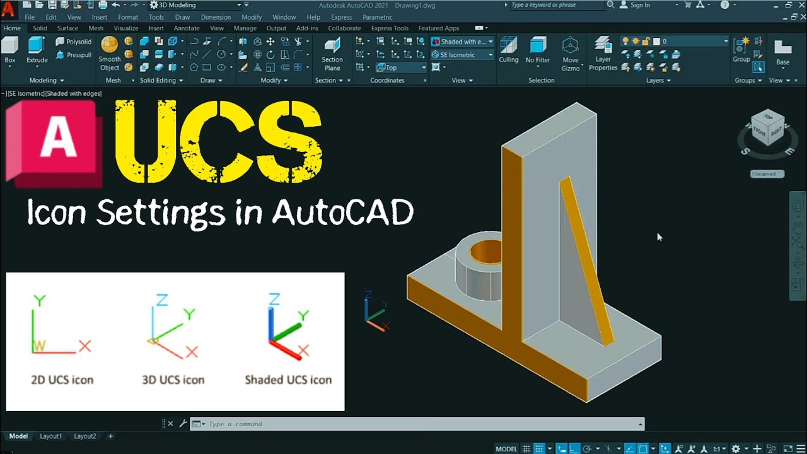This screenshot has width=807, height=454.
Task: Select the Rectangle tool in Draw panel
Action: [x=207, y=67]
